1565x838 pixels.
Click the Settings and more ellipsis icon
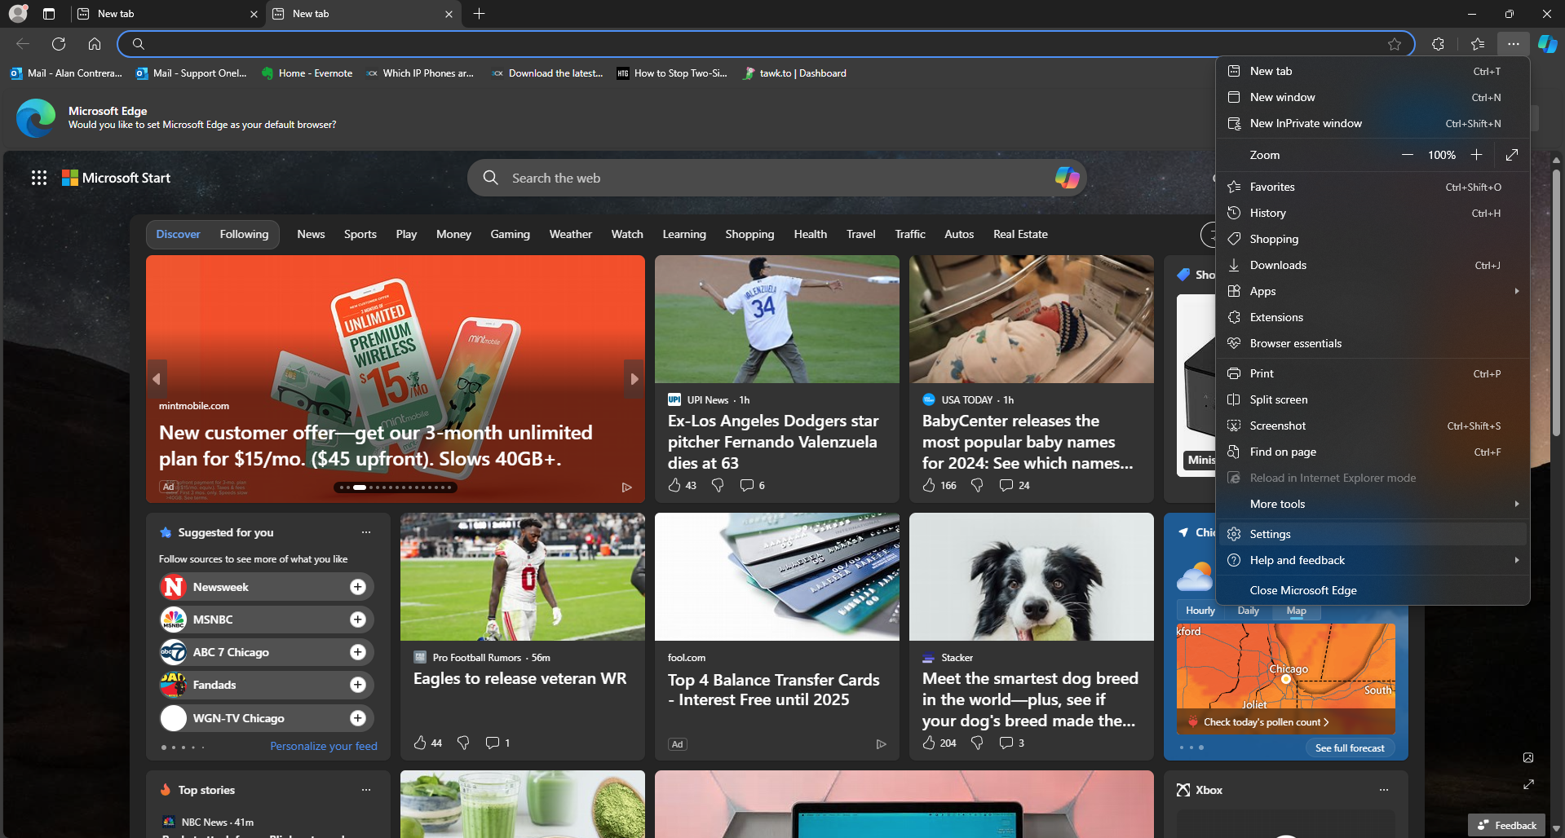[1514, 44]
